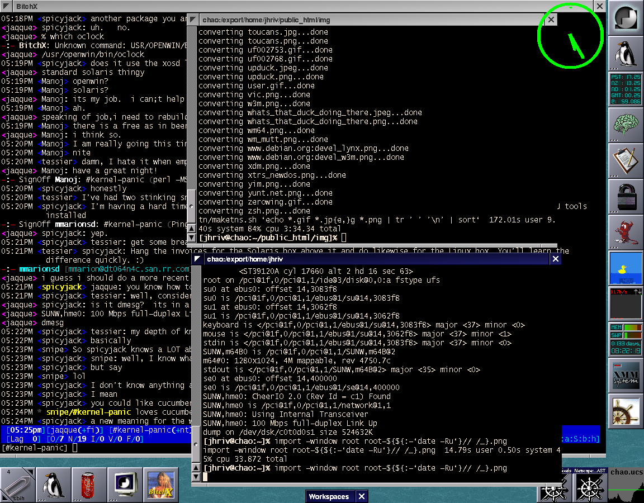Screen dimensions: 644x503
Task: Click the line "converting zsh.png...done"
Action: (254, 211)
